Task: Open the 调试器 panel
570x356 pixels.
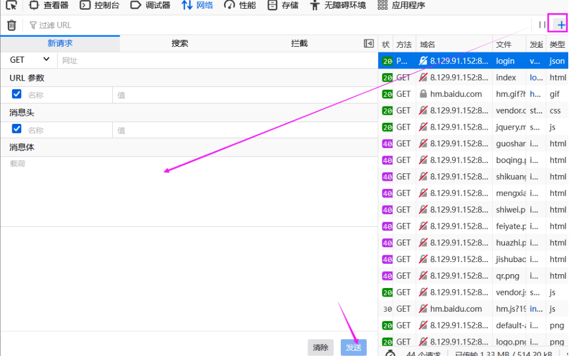Action: tap(150, 6)
